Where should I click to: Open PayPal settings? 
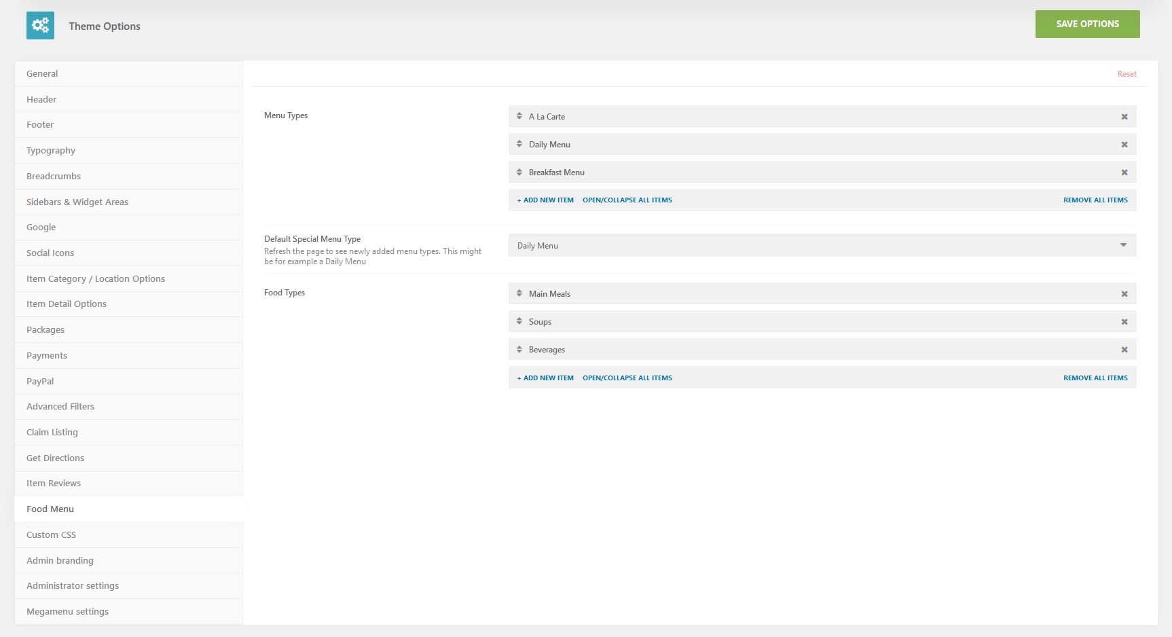coord(128,381)
